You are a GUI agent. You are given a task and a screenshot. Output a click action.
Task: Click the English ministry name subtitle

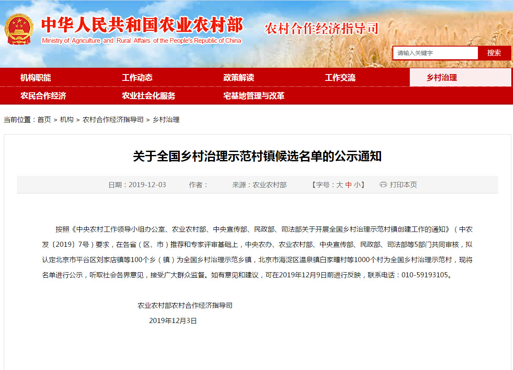tap(142, 41)
